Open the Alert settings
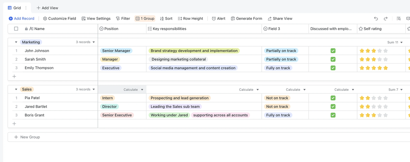The height and width of the screenshot is (162, 410). (218, 19)
